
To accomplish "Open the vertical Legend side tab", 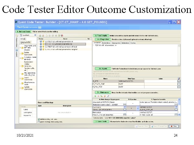I will point(17,53).
